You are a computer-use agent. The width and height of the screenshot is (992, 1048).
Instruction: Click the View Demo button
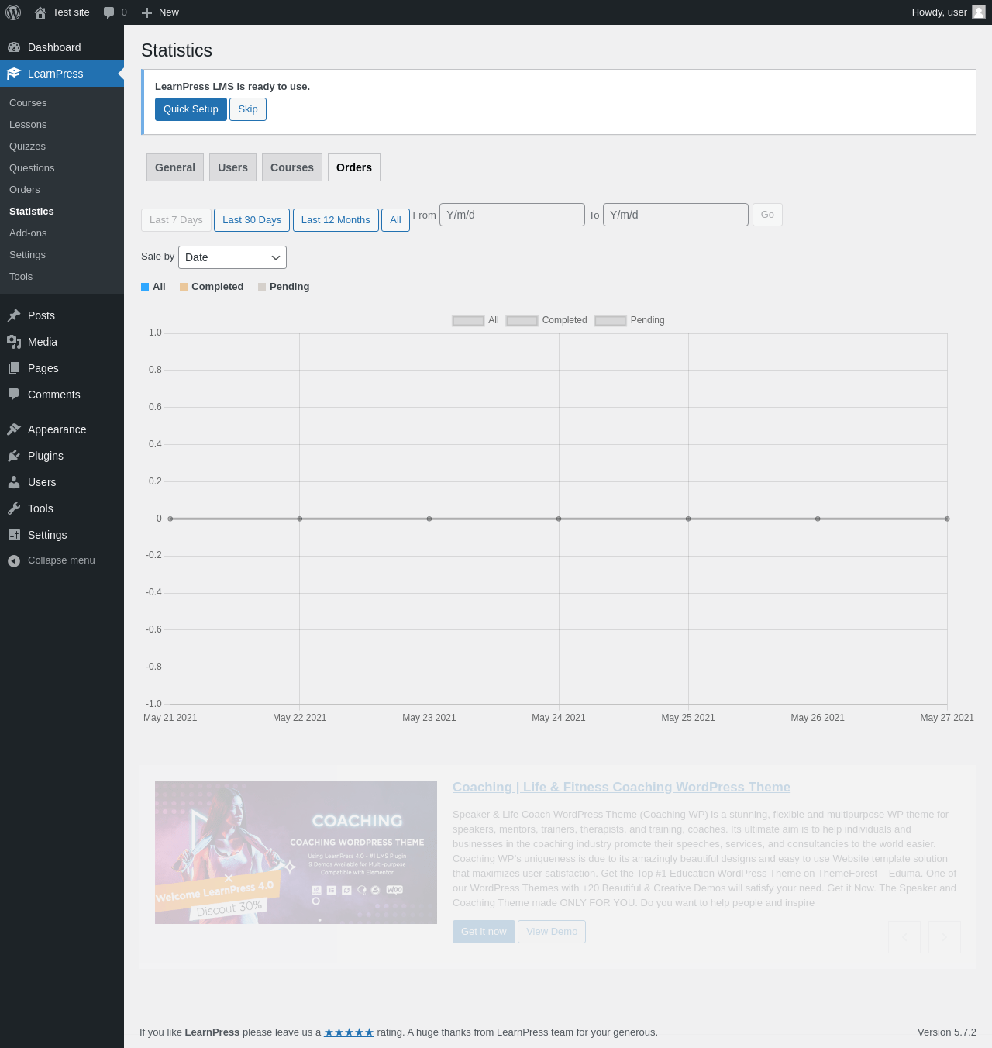tap(552, 932)
